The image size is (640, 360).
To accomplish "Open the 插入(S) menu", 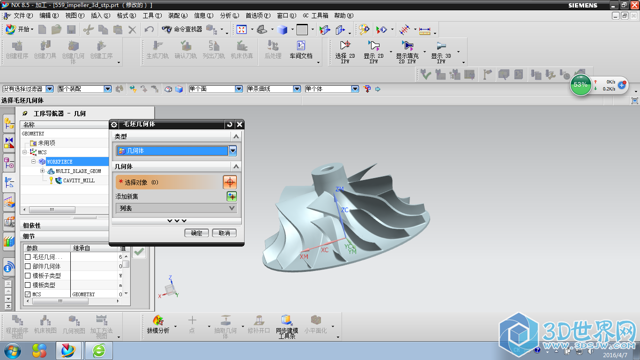I will tap(101, 15).
